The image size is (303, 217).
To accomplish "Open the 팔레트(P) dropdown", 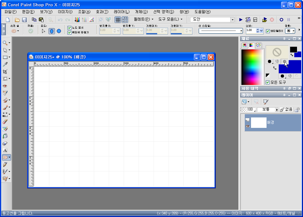I will coord(143,19).
